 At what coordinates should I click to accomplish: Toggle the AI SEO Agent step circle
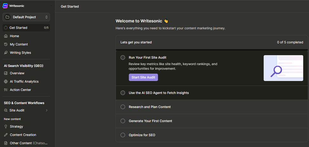tap(123, 93)
